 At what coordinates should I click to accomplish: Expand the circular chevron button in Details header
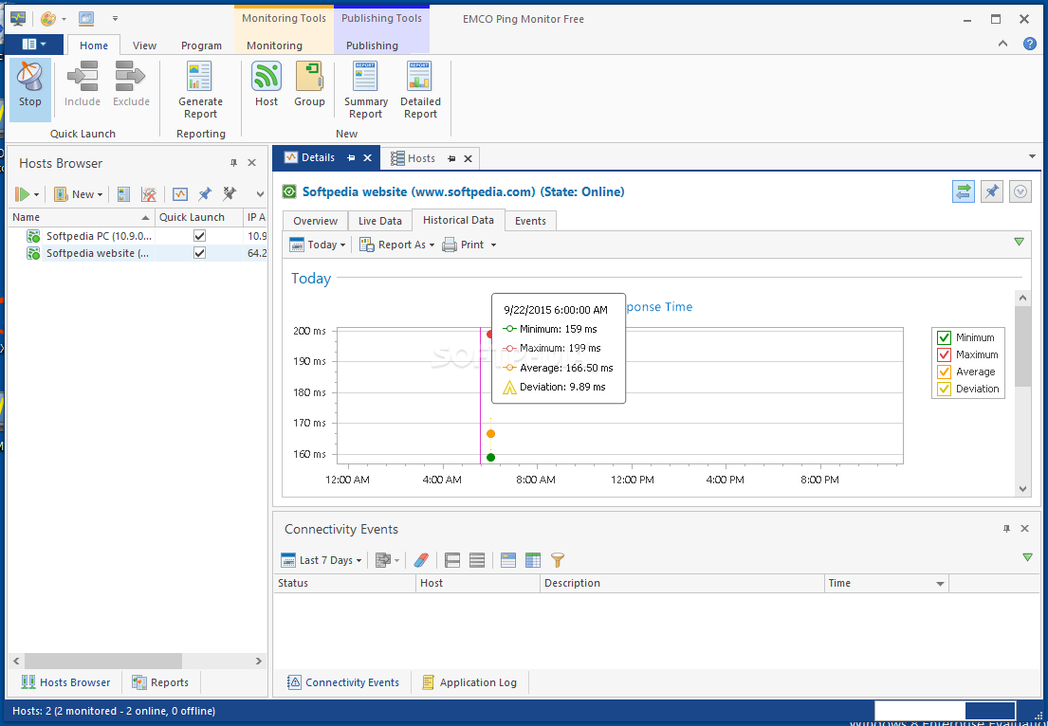click(x=1020, y=191)
